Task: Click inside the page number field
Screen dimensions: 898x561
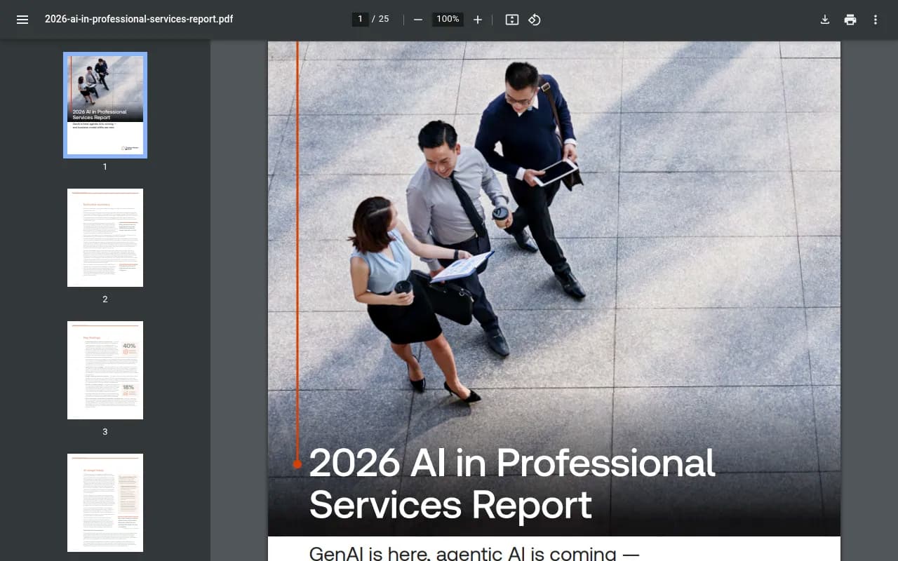Action: coord(360,19)
